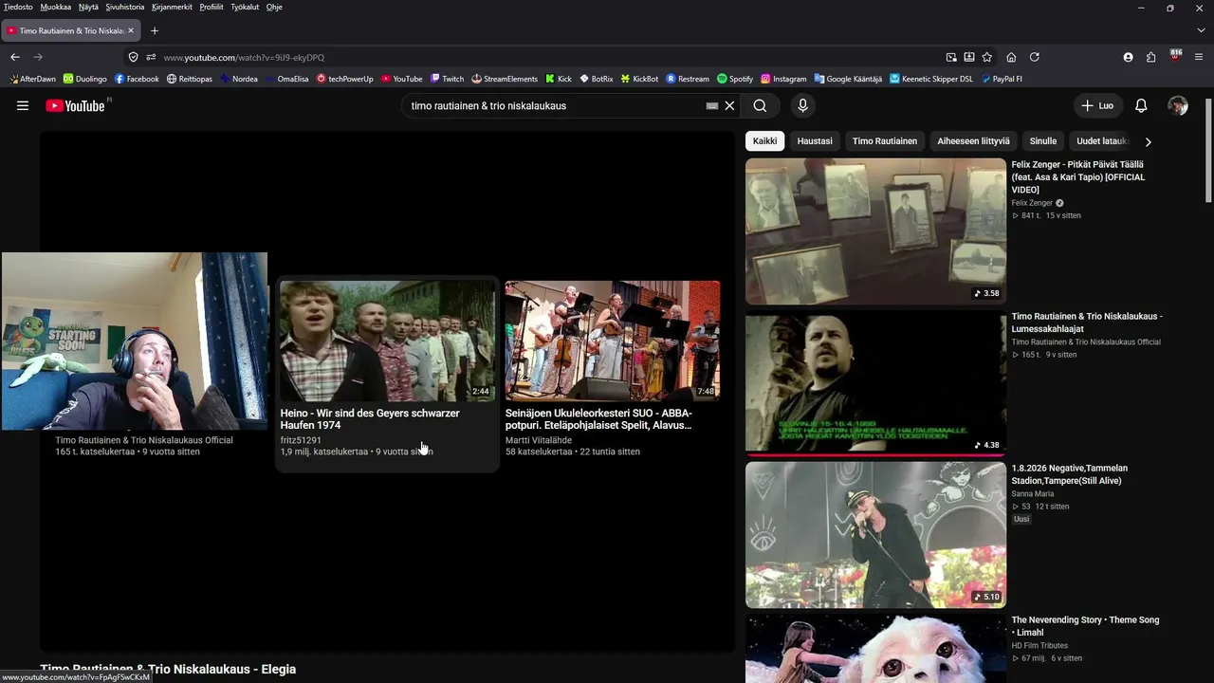Image resolution: width=1214 pixels, height=683 pixels.
Task: Select the Haustasi filter chip
Action: click(x=815, y=141)
